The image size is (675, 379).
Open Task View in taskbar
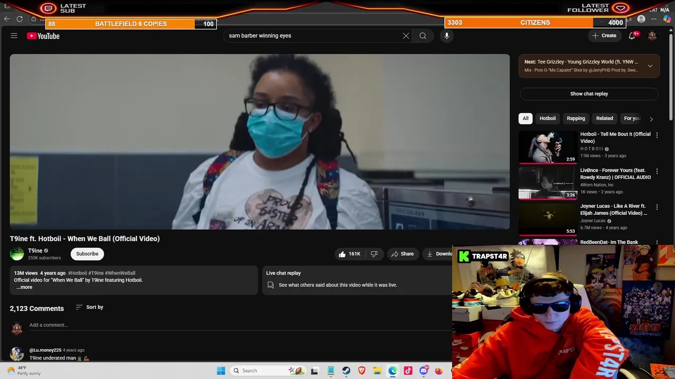(315, 371)
